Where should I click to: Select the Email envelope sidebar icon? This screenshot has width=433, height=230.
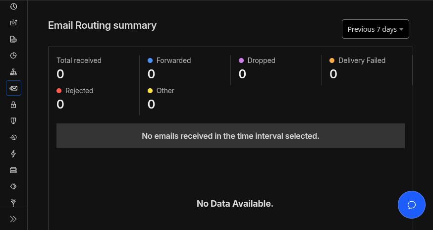click(x=13, y=88)
